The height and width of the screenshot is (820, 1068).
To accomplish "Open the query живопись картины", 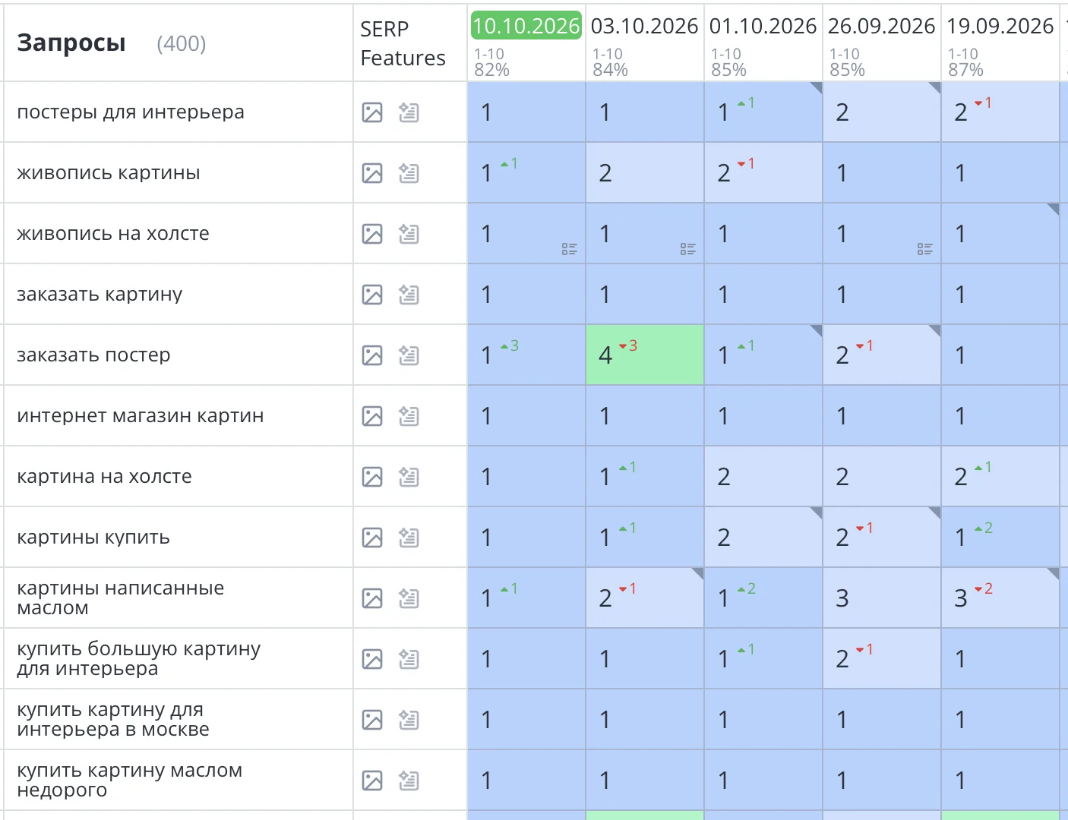I will tap(109, 173).
